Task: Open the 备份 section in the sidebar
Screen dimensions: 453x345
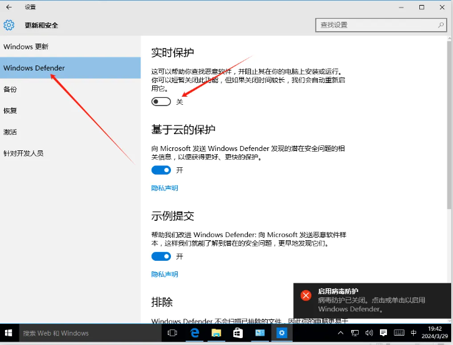Action: (11, 89)
